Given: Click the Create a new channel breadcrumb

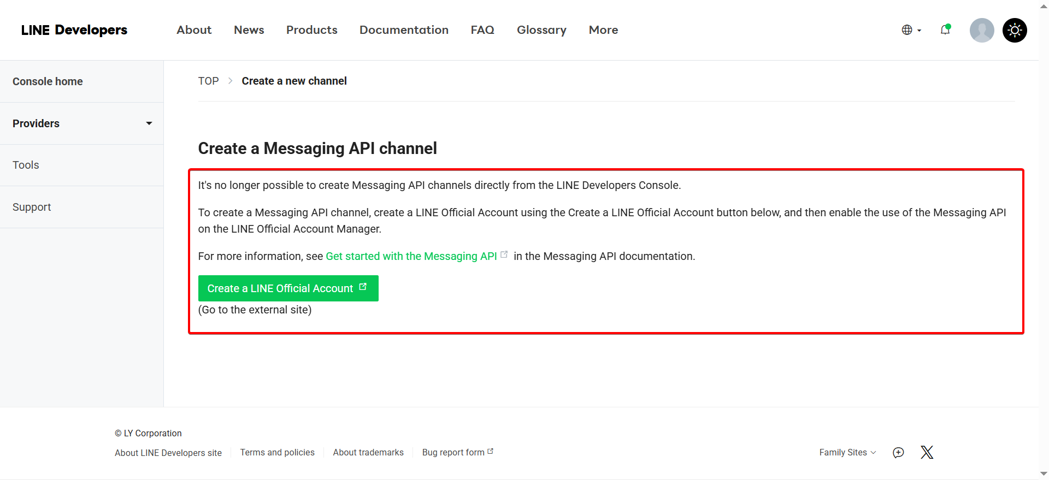Looking at the screenshot, I should click(294, 81).
